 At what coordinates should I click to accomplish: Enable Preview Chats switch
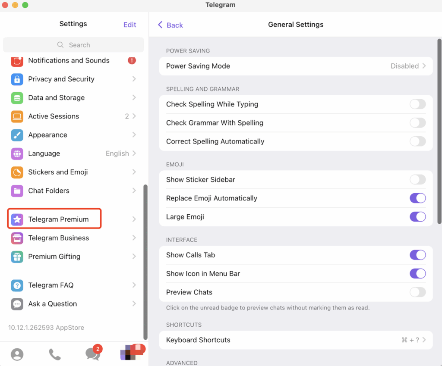[417, 292]
